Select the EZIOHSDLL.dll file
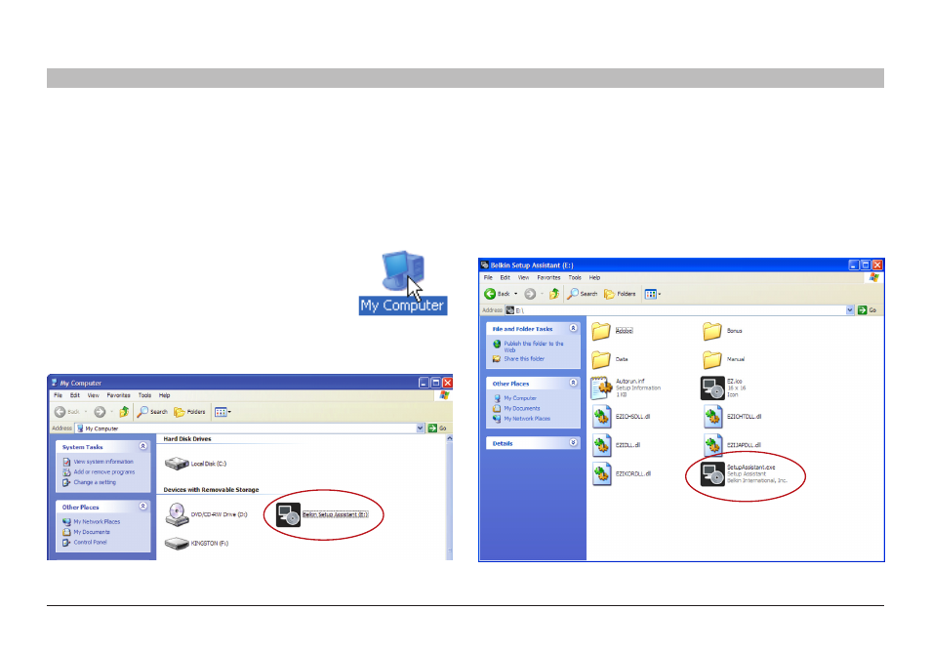The image size is (931, 652). tap(621, 416)
